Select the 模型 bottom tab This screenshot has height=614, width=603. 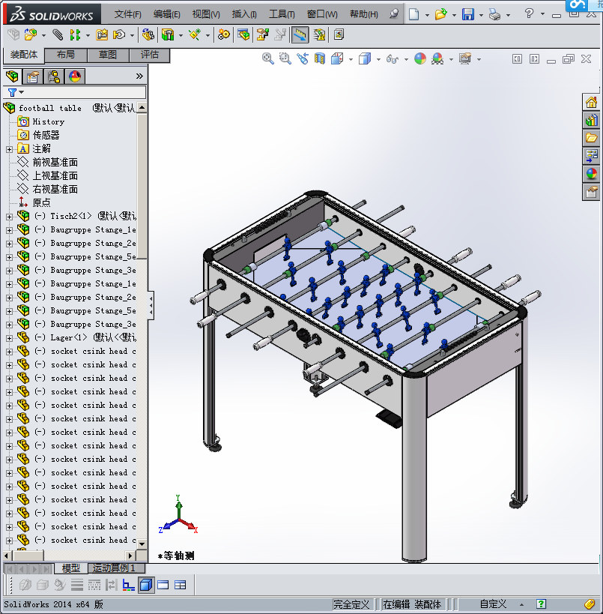[x=71, y=568]
